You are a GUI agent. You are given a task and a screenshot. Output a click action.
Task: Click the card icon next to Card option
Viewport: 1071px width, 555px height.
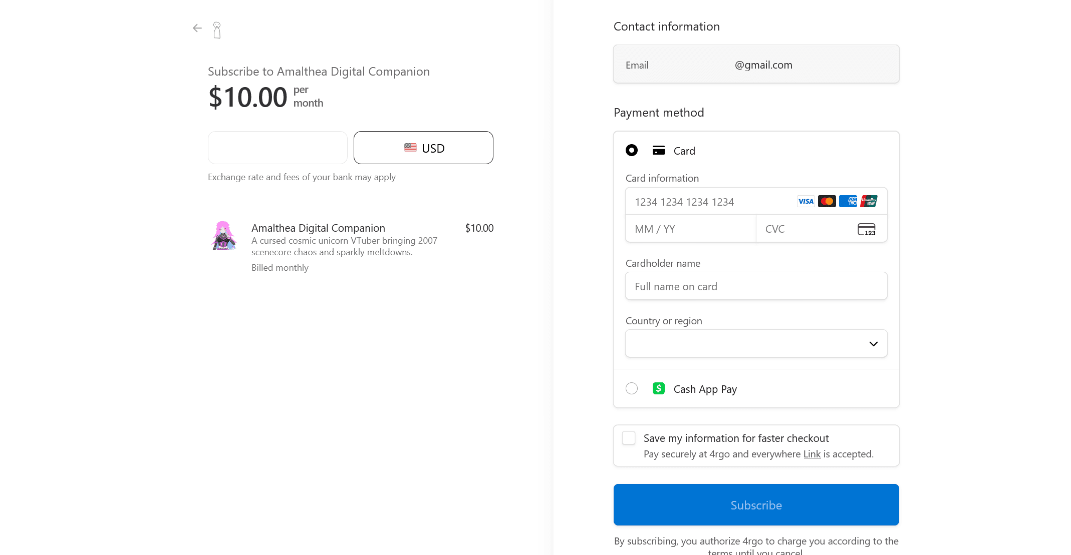pyautogui.click(x=658, y=150)
